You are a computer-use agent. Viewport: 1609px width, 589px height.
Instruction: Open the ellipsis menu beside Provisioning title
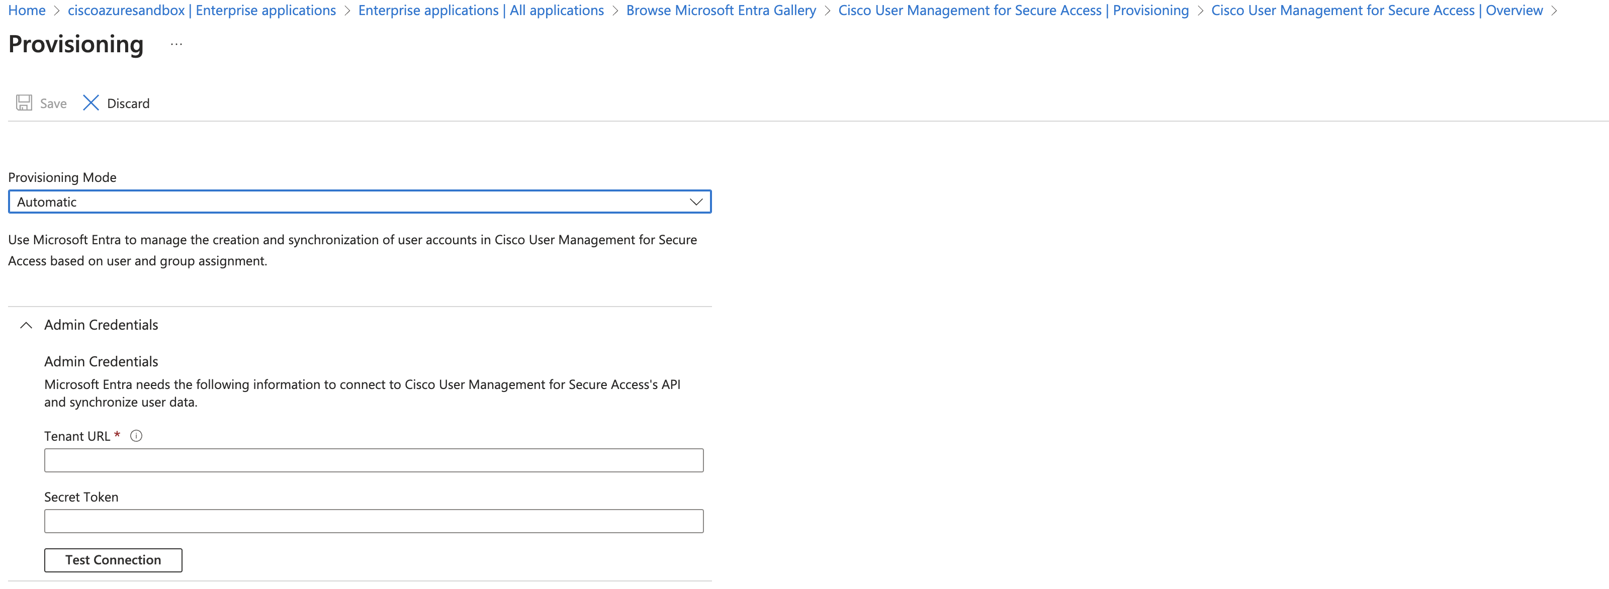tap(176, 44)
